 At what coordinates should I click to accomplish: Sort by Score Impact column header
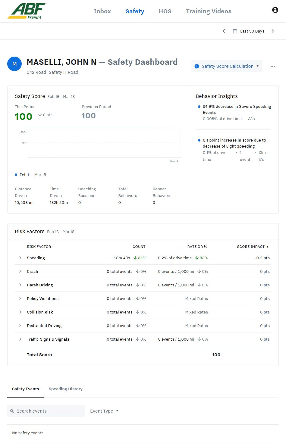click(253, 247)
